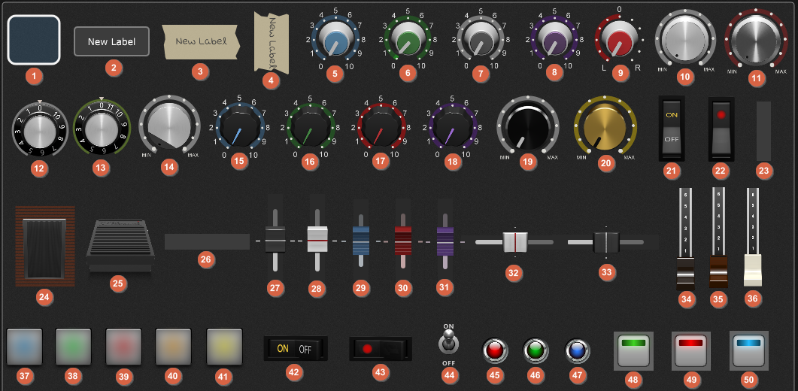Viewport: 798px width, 391px height.
Task: Click the orange glowing square pad
Action: pyautogui.click(x=173, y=347)
